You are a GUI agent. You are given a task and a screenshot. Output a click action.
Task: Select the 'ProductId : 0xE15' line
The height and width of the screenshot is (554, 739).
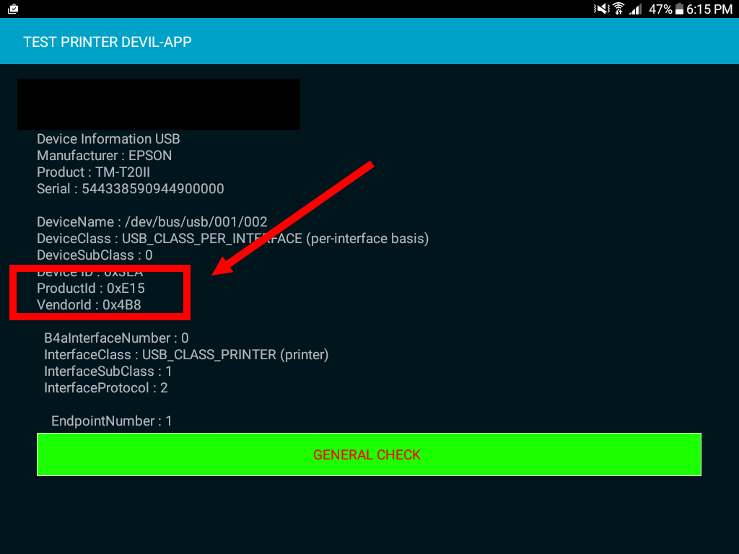click(x=91, y=289)
